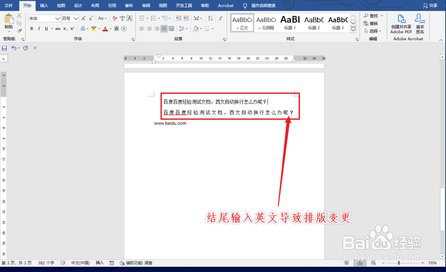Image resolution: width=446 pixels, height=272 pixels.
Task: Apply red font color
Action: [x=105, y=29]
